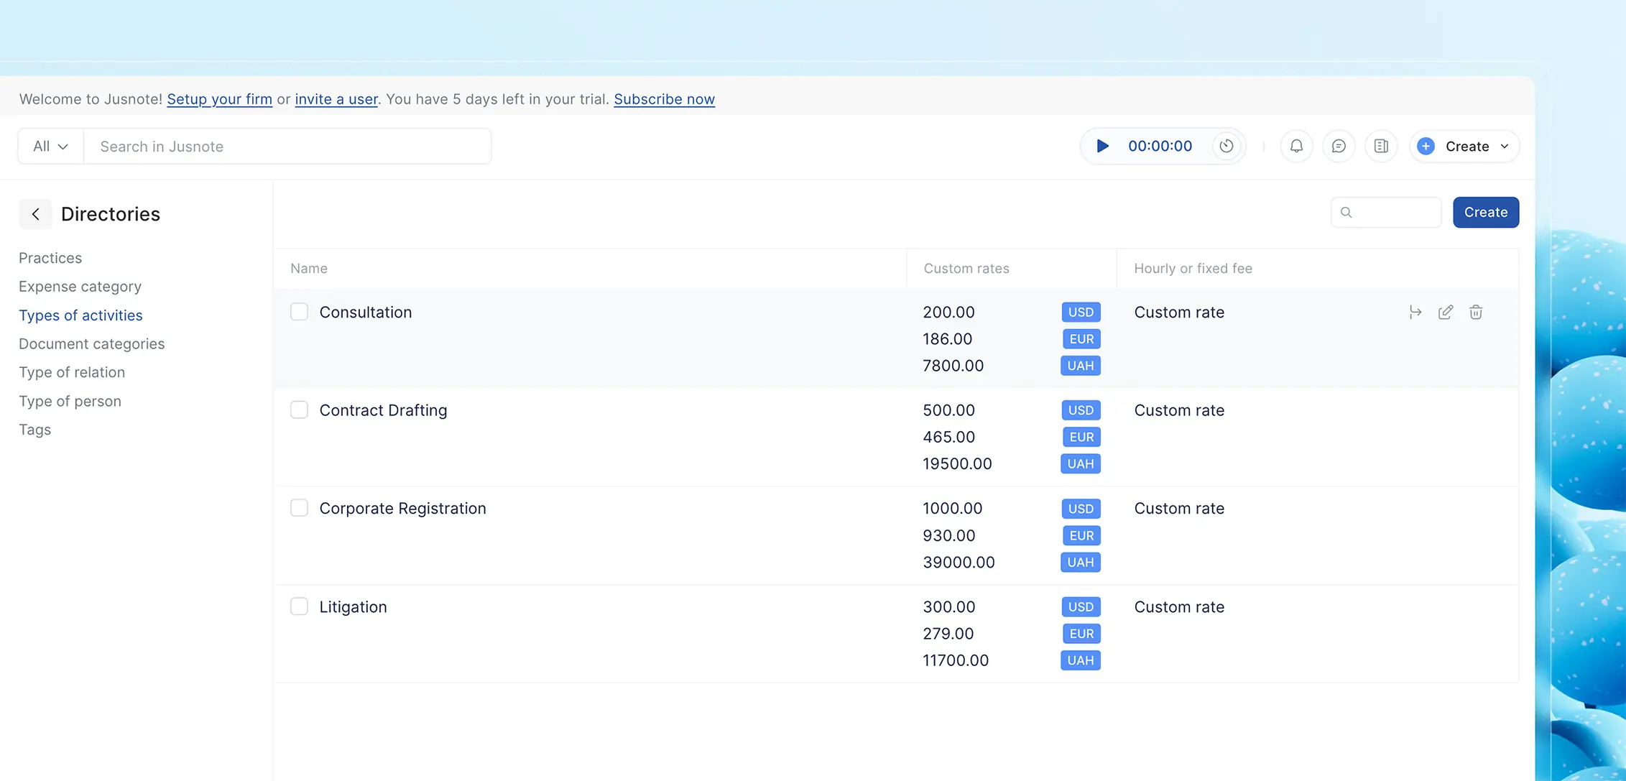This screenshot has height=781, width=1626.
Task: Tick the Corporate Registration checkbox
Action: [299, 508]
